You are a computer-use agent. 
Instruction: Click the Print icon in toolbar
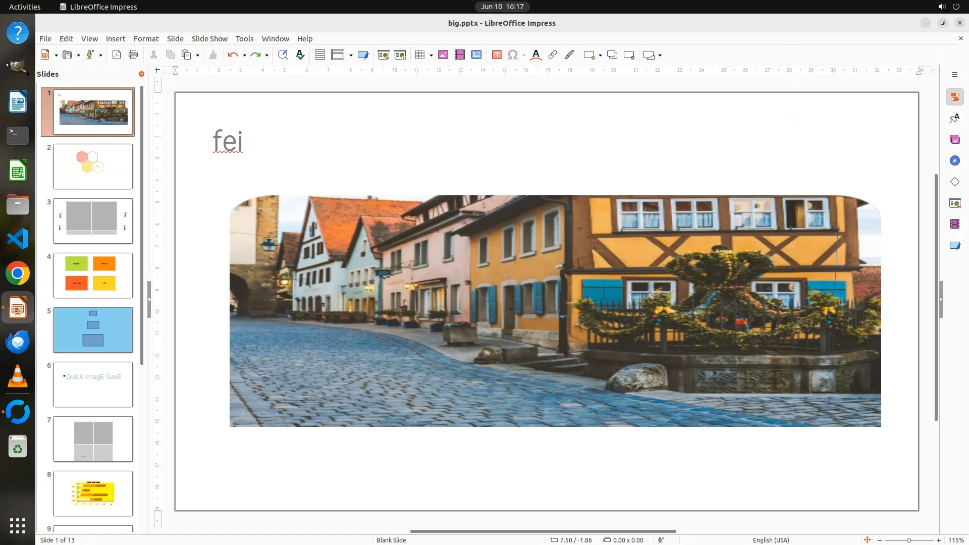point(133,55)
